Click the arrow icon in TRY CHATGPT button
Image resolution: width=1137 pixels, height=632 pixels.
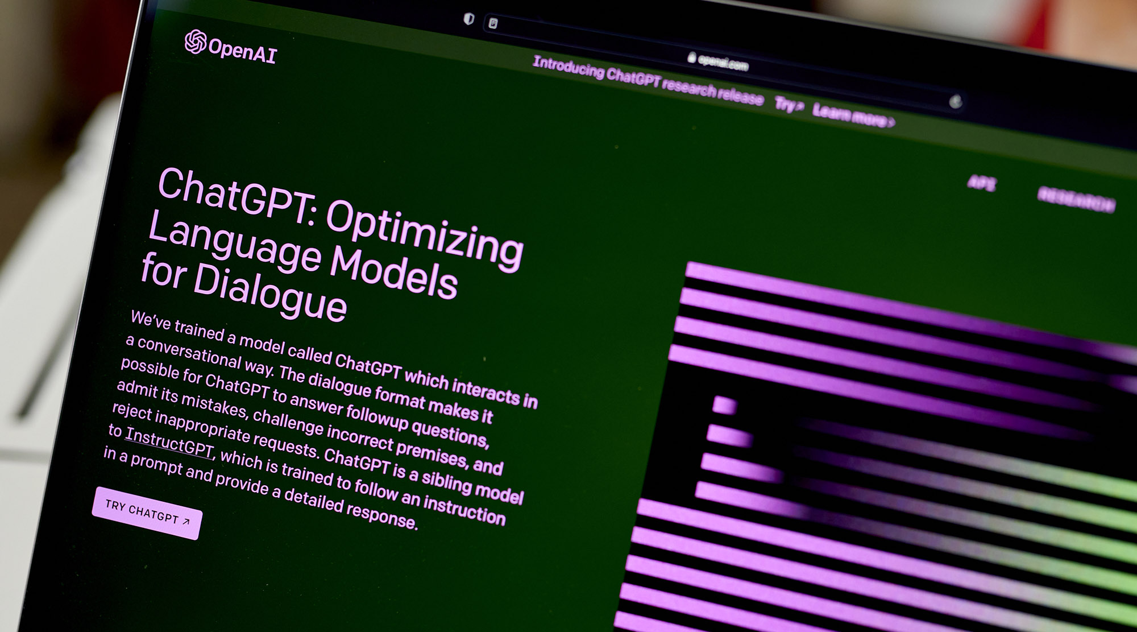pyautogui.click(x=186, y=521)
